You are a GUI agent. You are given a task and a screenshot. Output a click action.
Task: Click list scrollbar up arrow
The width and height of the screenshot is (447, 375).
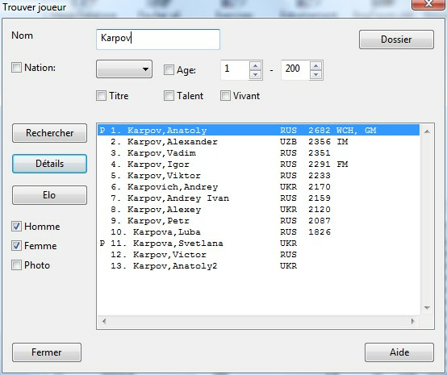click(x=427, y=131)
